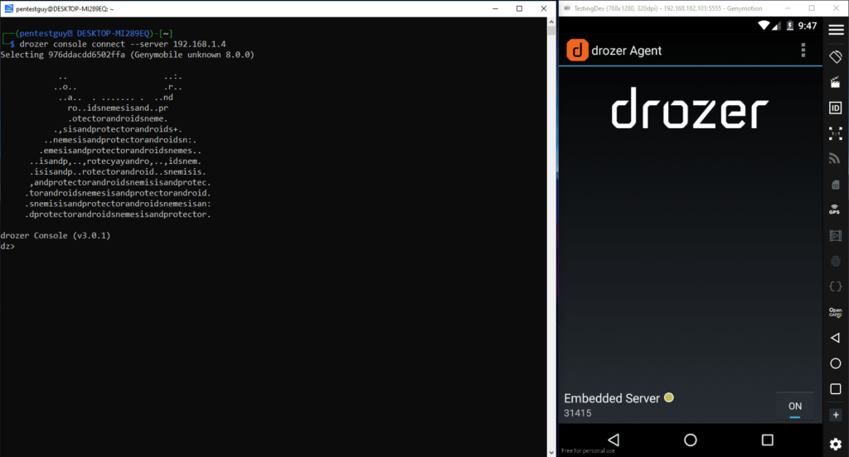Click the drozer console connect command line
Image resolution: width=849 pixels, height=457 pixels.
tap(123, 44)
